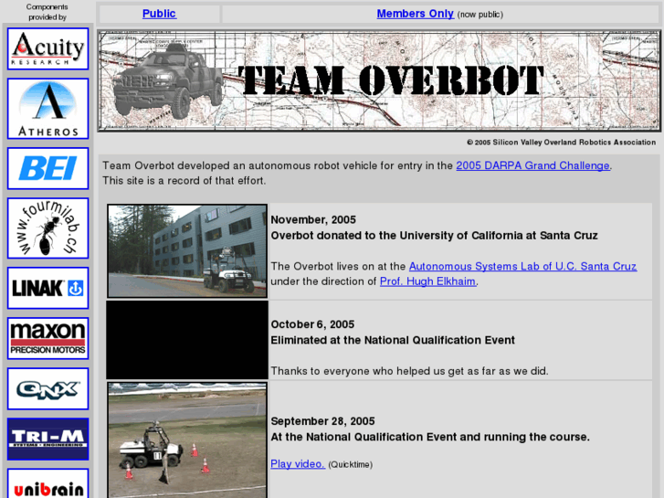Click the unibrain sponsor logo
This screenshot has width=664, height=498.
[47, 483]
